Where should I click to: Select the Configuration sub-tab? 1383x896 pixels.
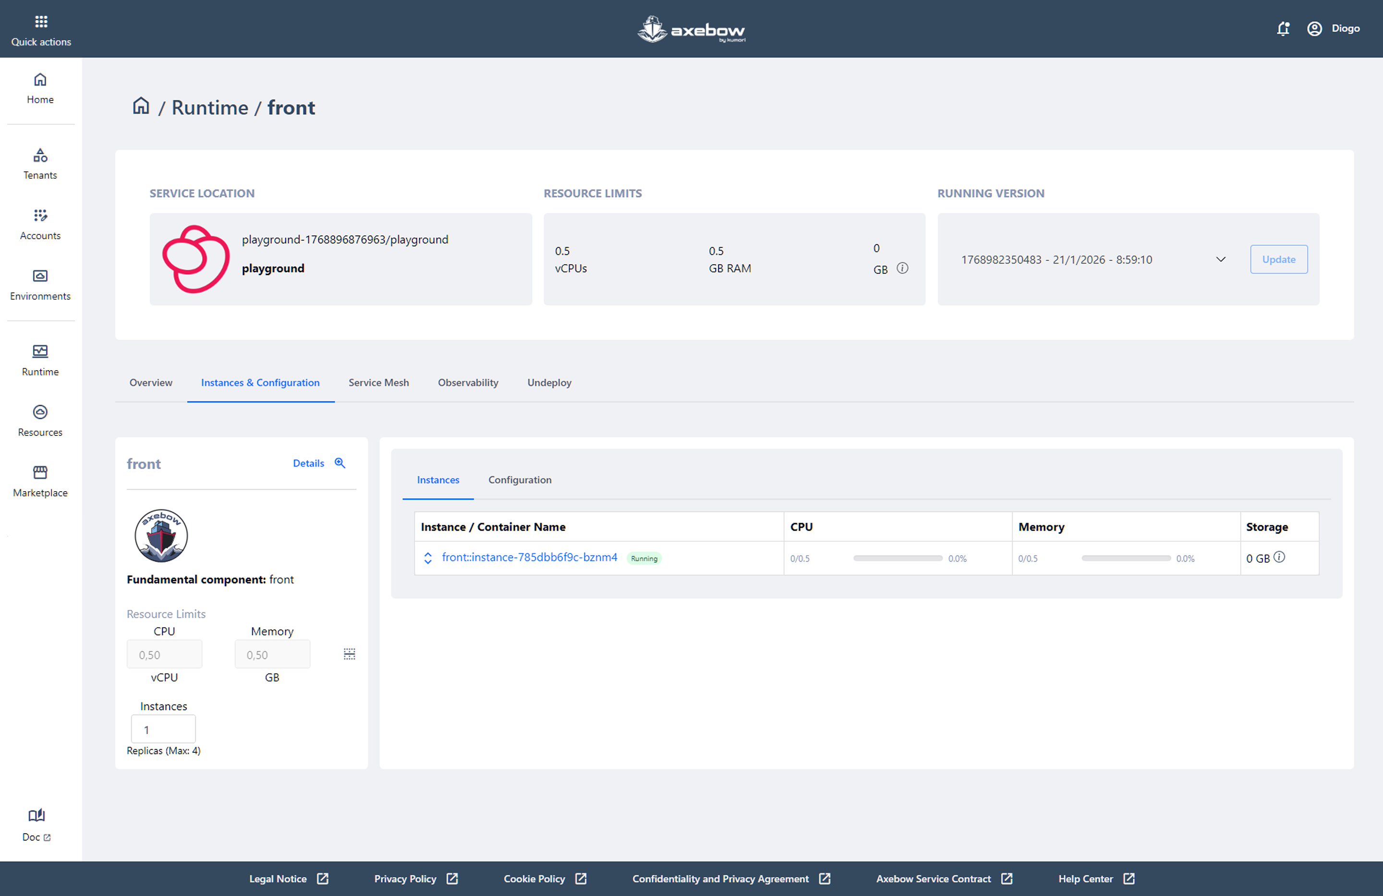520,480
